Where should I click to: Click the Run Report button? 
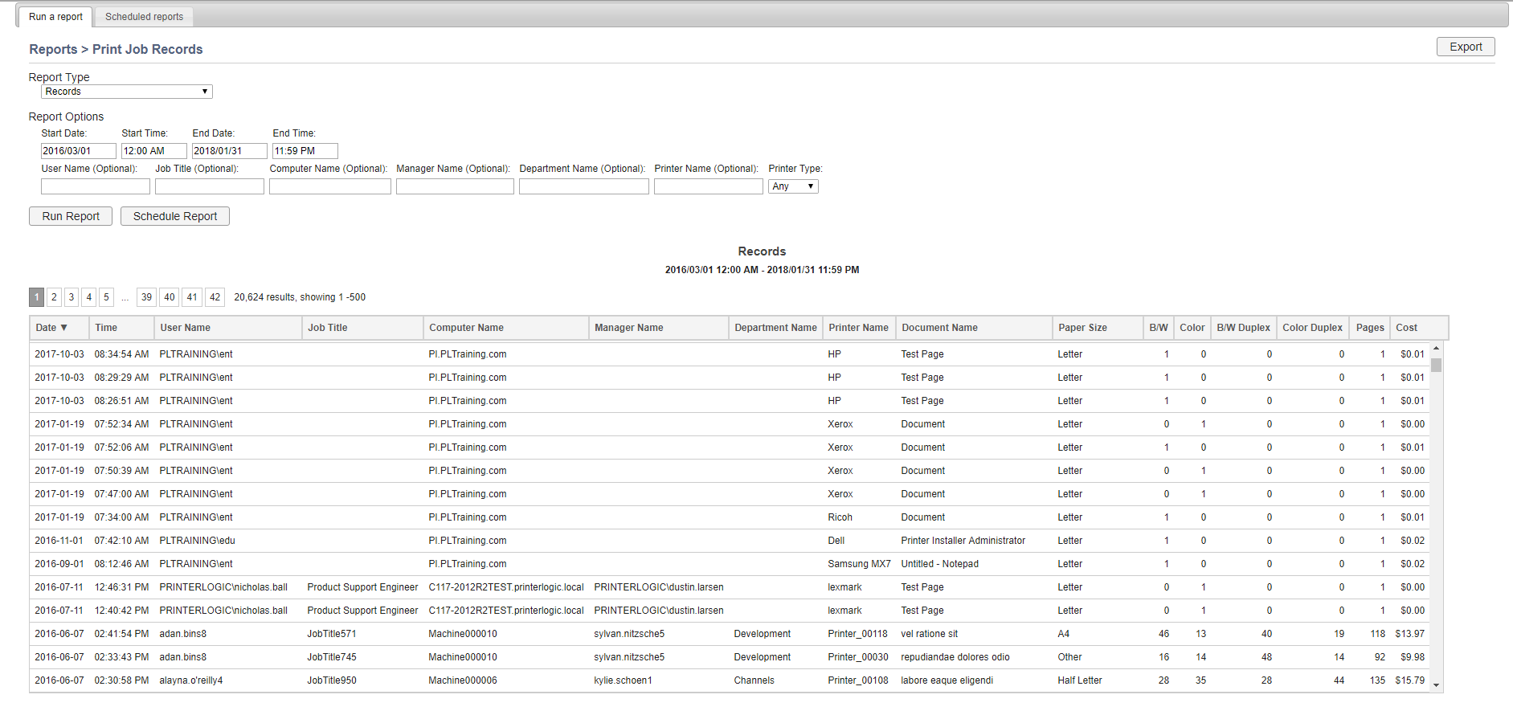click(x=71, y=216)
